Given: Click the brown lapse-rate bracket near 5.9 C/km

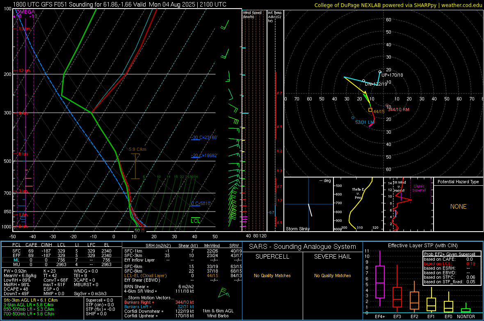Looking at the screenshot, I should click(135, 166).
